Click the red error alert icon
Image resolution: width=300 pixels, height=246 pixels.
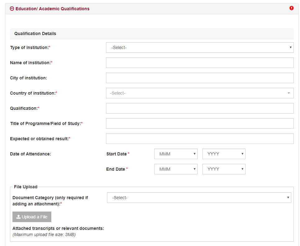coord(291,8)
